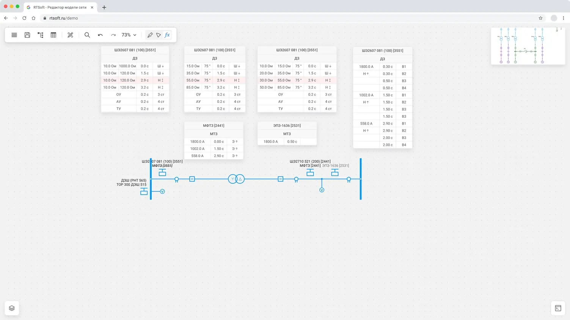Open the layers panel button
This screenshot has width=570, height=320.
[x=12, y=308]
